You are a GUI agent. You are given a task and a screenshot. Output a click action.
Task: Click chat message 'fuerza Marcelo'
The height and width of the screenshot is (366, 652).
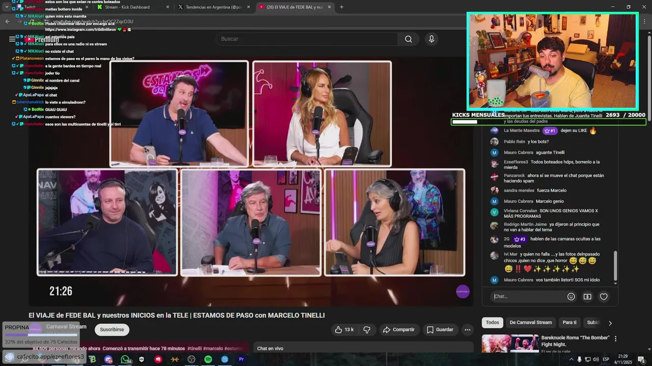click(x=552, y=191)
